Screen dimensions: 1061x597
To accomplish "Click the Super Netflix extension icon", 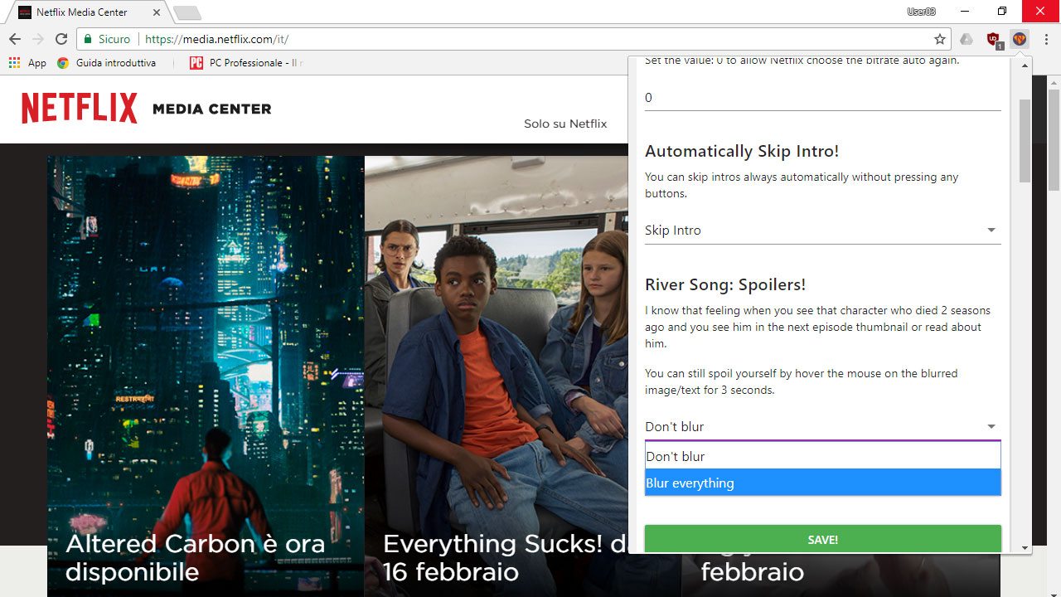I will click(x=1020, y=39).
